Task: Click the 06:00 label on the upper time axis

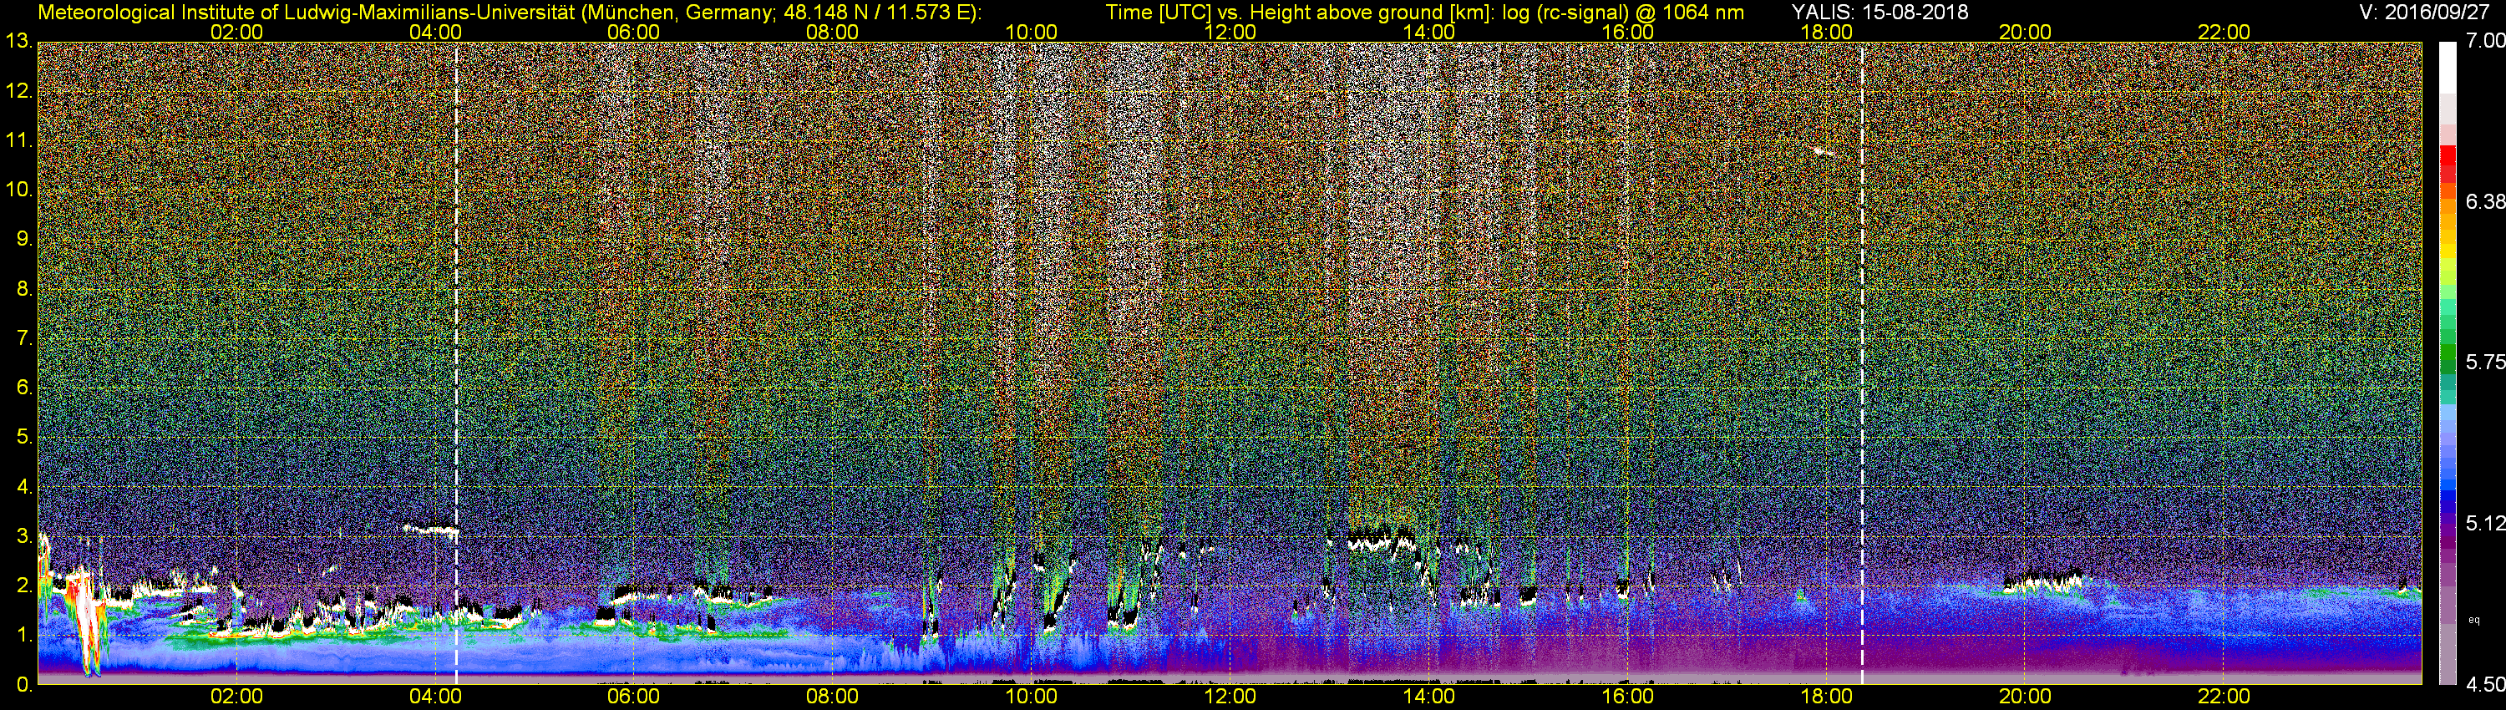Action: pos(633,32)
